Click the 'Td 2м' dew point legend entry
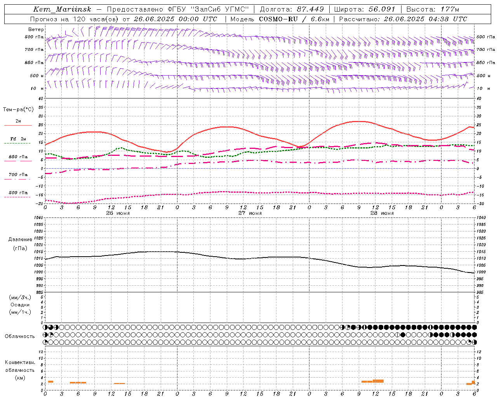497x397 pixels. pos(18,139)
